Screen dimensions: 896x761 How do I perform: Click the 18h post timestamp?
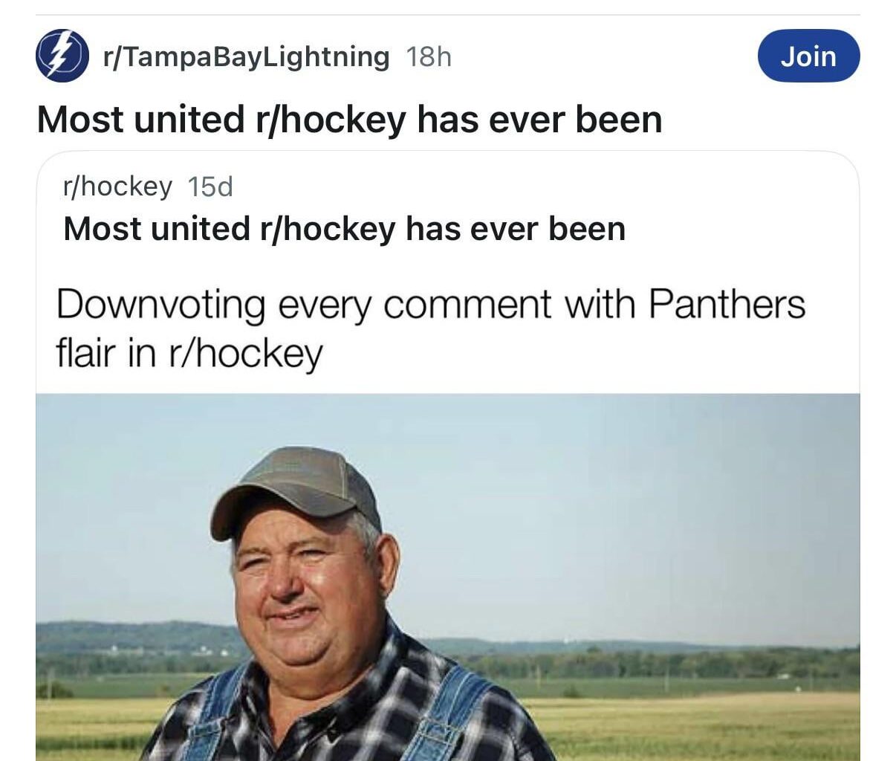[x=428, y=56]
